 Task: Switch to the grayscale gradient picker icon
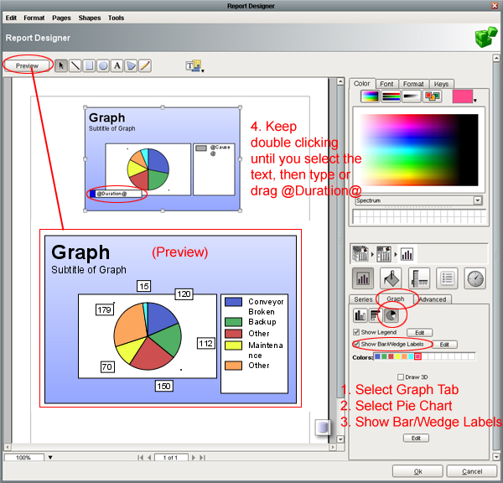tap(412, 96)
